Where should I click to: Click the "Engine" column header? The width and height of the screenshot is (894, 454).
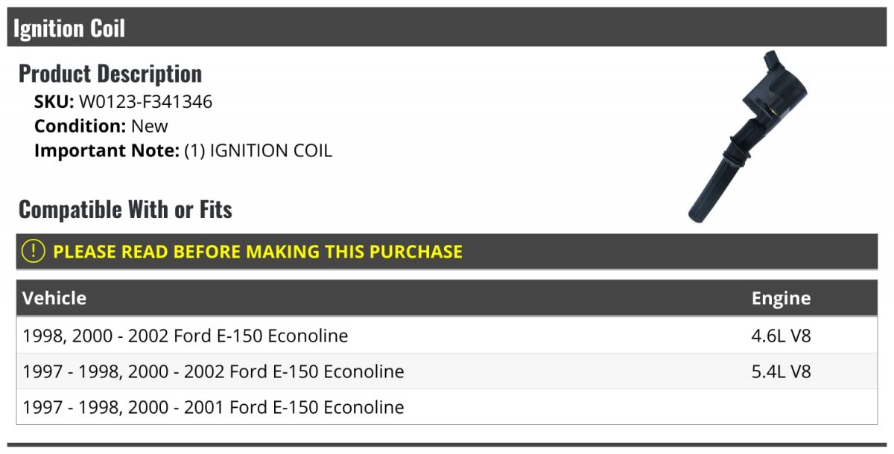click(x=781, y=298)
